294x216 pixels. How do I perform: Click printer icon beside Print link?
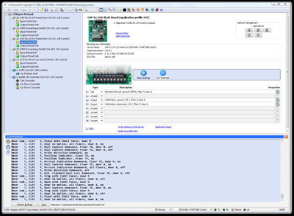(x=86, y=129)
